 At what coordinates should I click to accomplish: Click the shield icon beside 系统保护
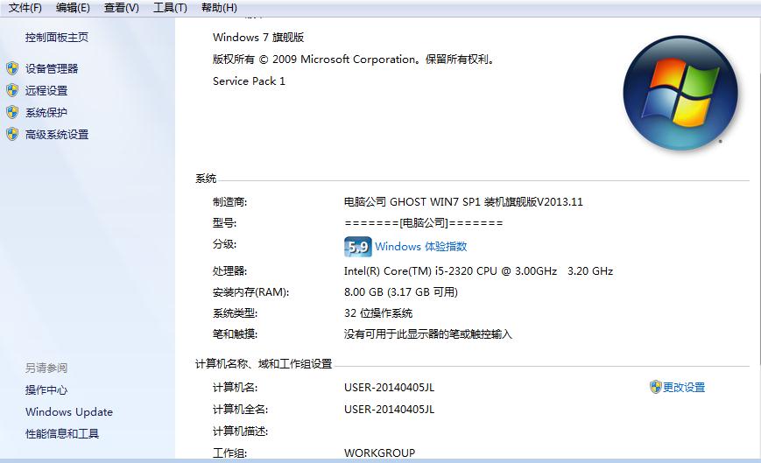[12, 112]
